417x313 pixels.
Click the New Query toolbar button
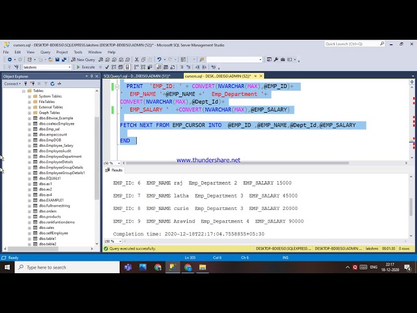click(83, 59)
